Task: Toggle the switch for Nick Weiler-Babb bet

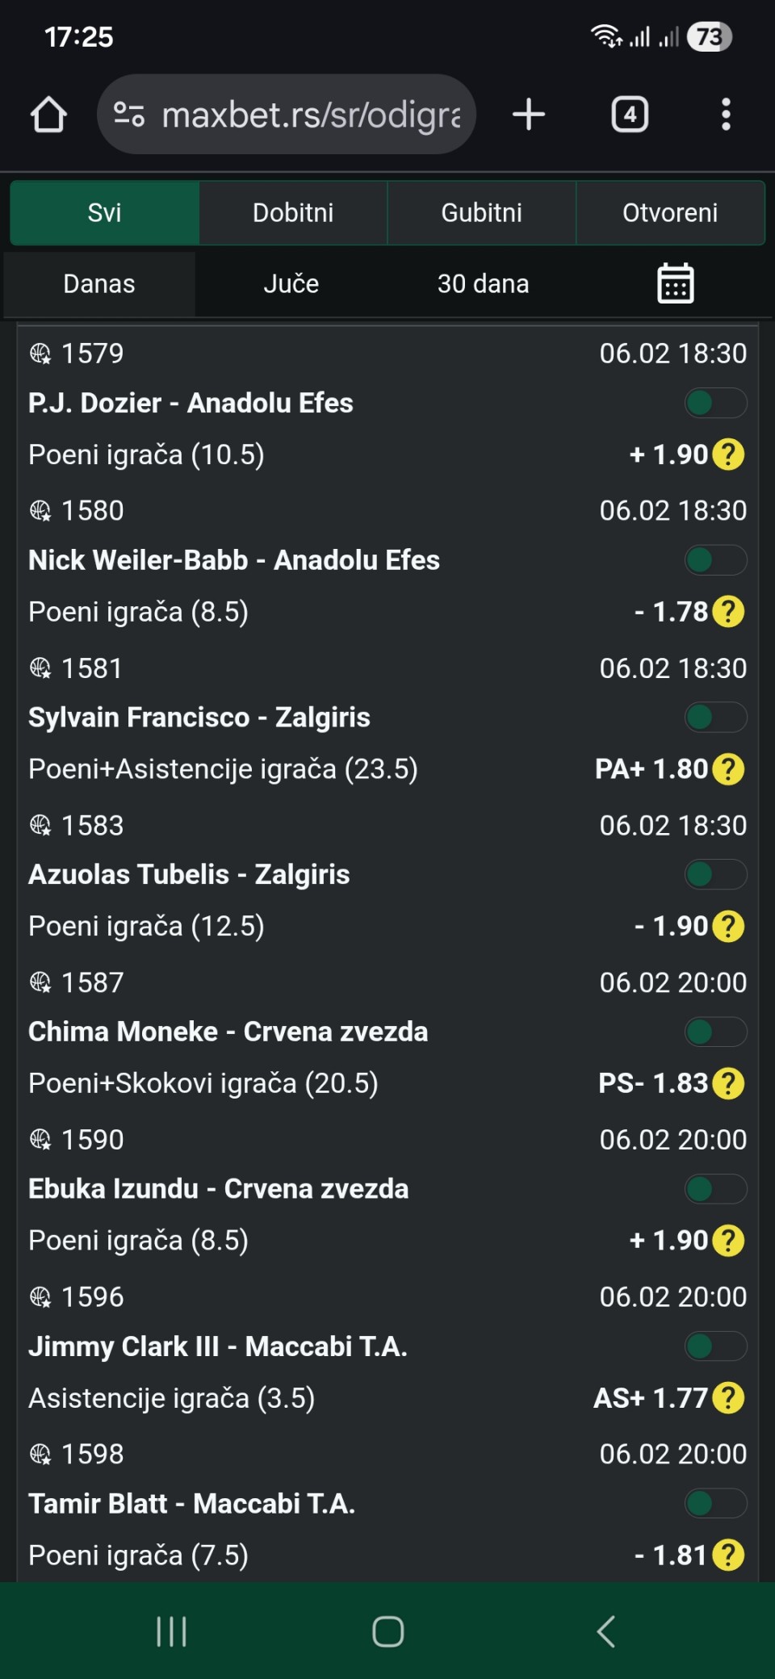Action: click(x=715, y=560)
